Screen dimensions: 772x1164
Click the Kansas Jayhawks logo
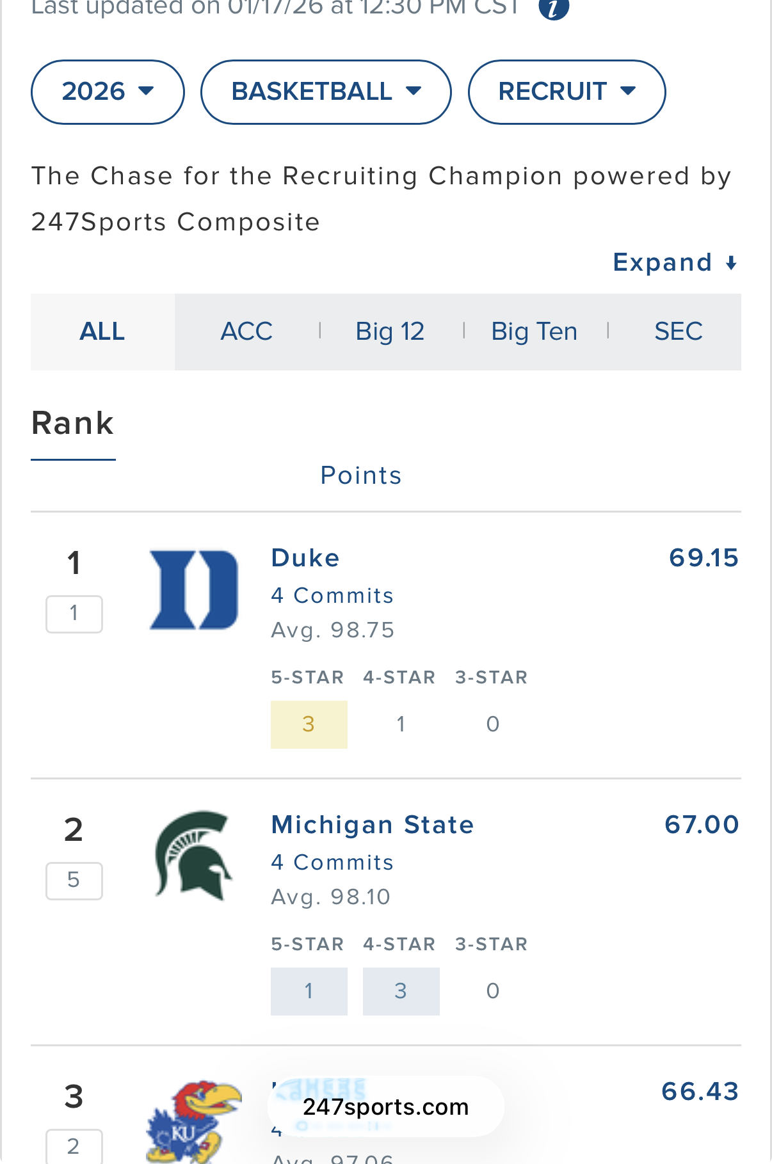tap(193, 1121)
